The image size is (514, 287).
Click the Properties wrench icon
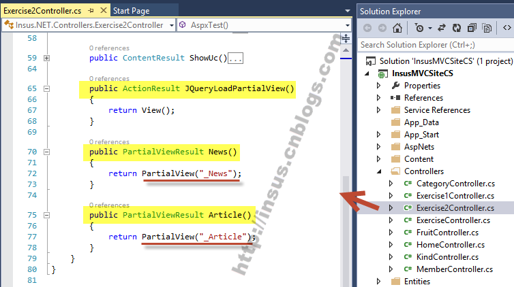395,86
